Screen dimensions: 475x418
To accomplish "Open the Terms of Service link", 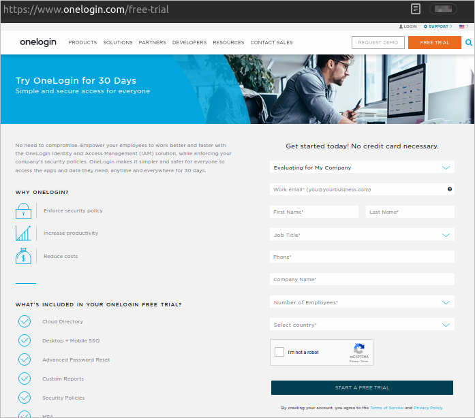I will click(386, 408).
